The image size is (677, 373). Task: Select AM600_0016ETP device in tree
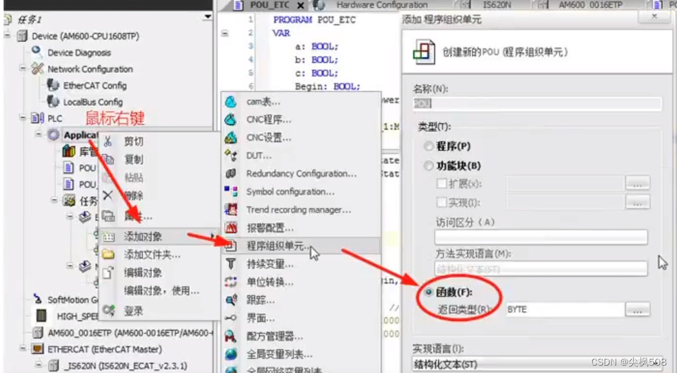(130, 333)
